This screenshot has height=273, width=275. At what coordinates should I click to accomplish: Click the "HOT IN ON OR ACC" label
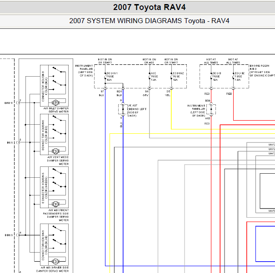(149, 61)
